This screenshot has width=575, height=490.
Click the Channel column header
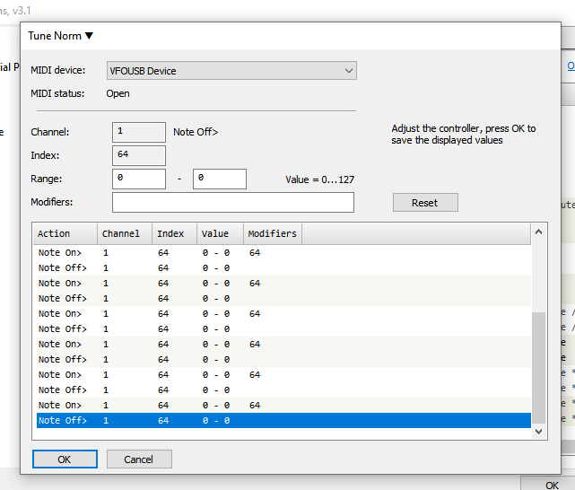123,233
